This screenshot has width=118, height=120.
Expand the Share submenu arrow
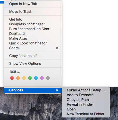click(x=57, y=48)
